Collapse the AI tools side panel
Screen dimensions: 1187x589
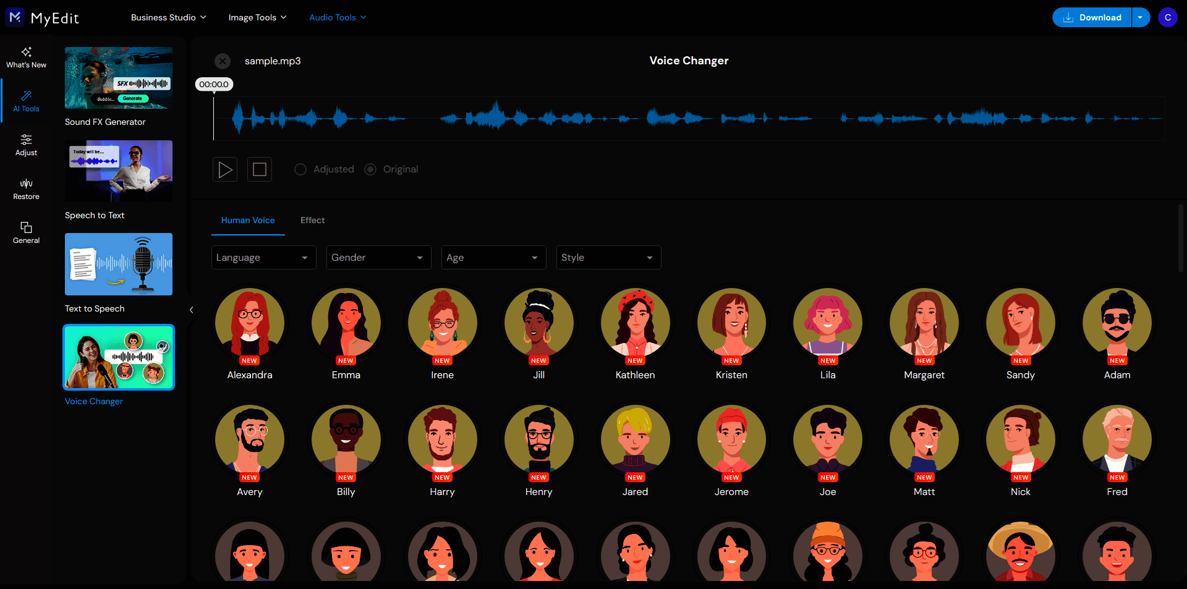coord(192,310)
